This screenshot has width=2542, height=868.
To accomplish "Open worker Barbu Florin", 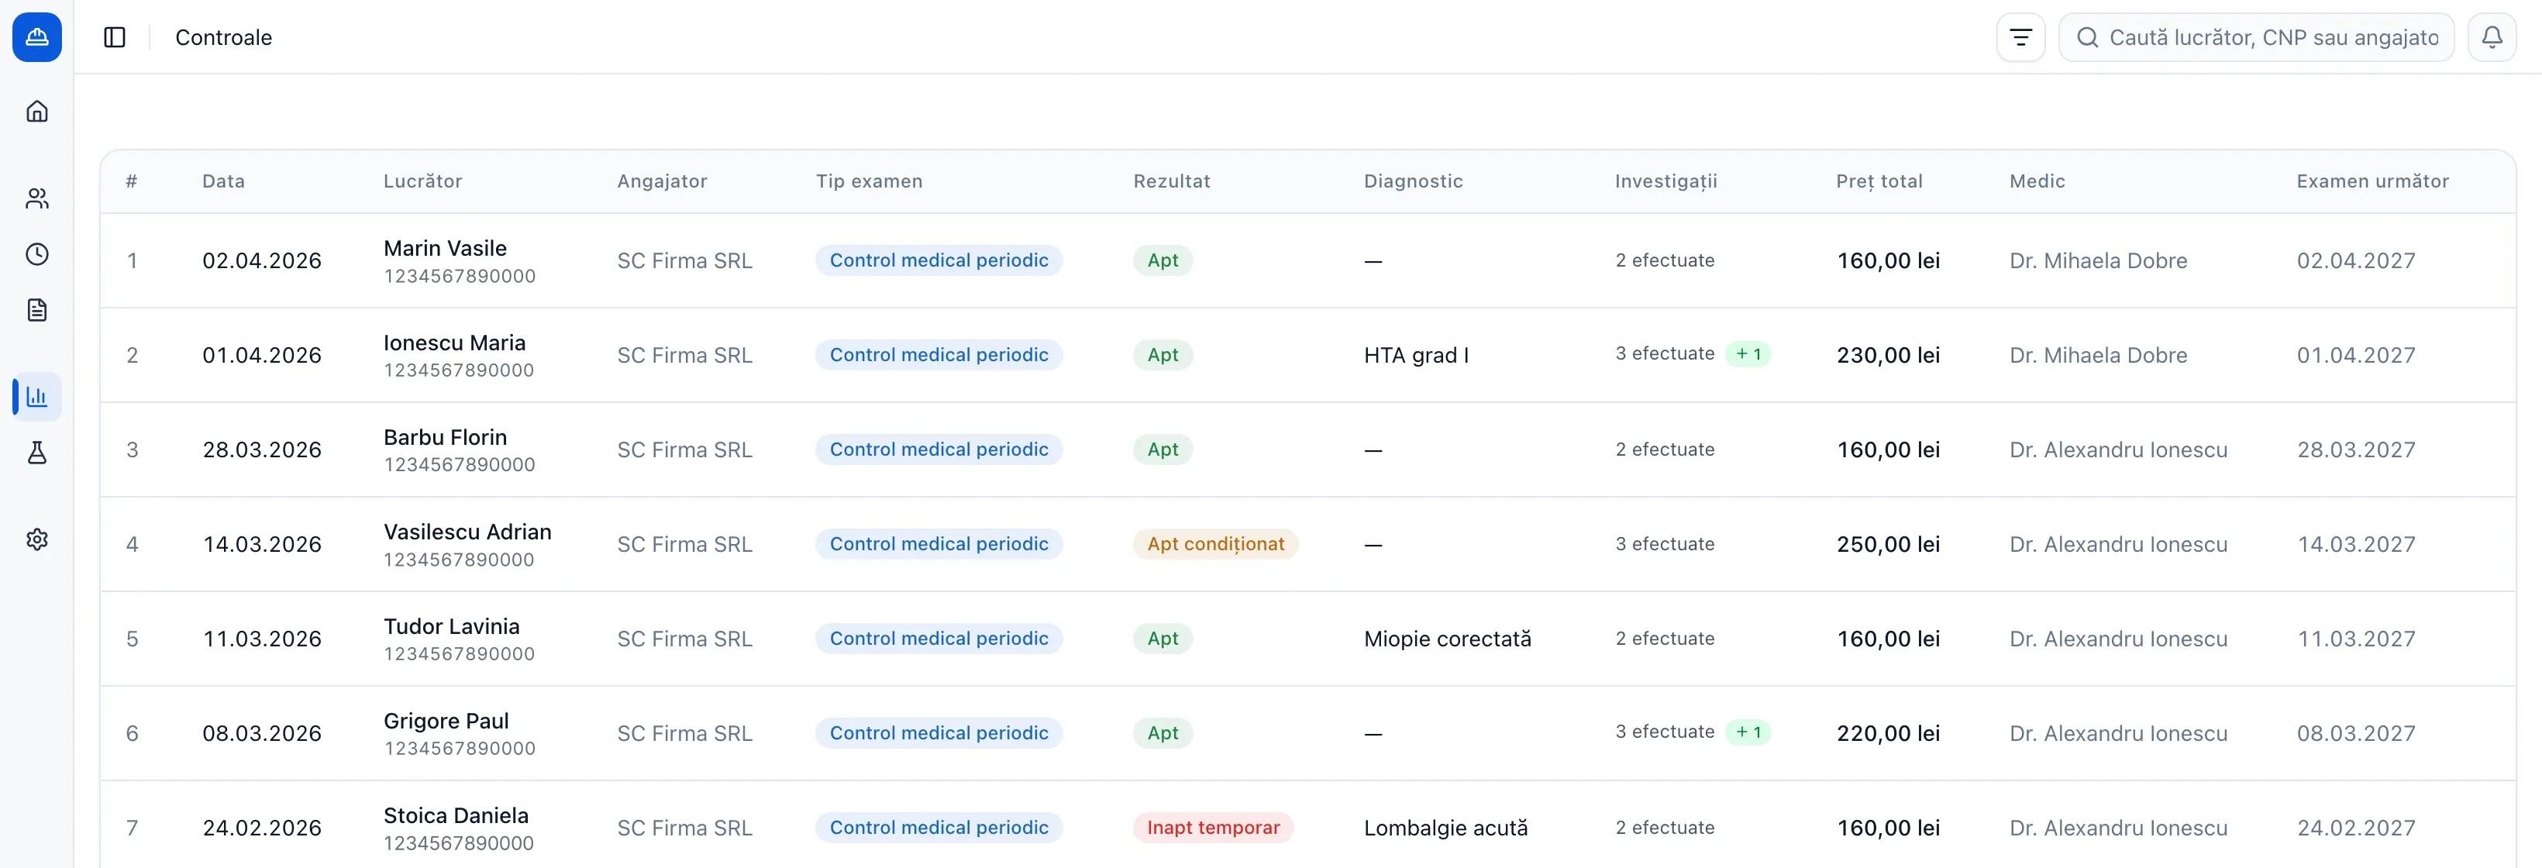I will 445,438.
